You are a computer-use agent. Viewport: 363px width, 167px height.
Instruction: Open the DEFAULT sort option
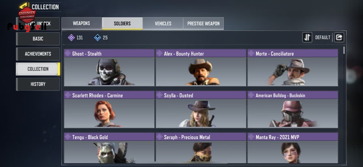coord(323,37)
